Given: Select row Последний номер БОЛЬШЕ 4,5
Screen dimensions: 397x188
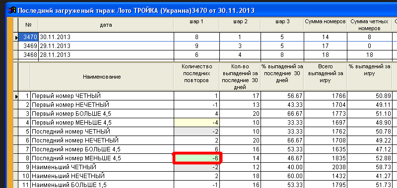Looking at the screenshot, I should pyautogui.click(x=102, y=149).
